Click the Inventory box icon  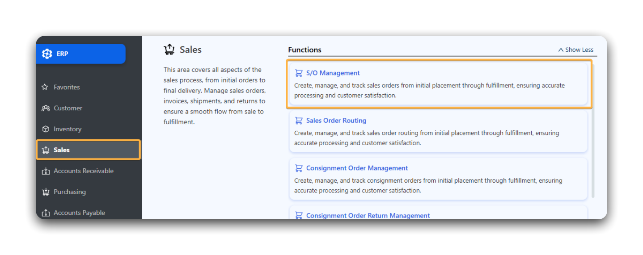(45, 129)
